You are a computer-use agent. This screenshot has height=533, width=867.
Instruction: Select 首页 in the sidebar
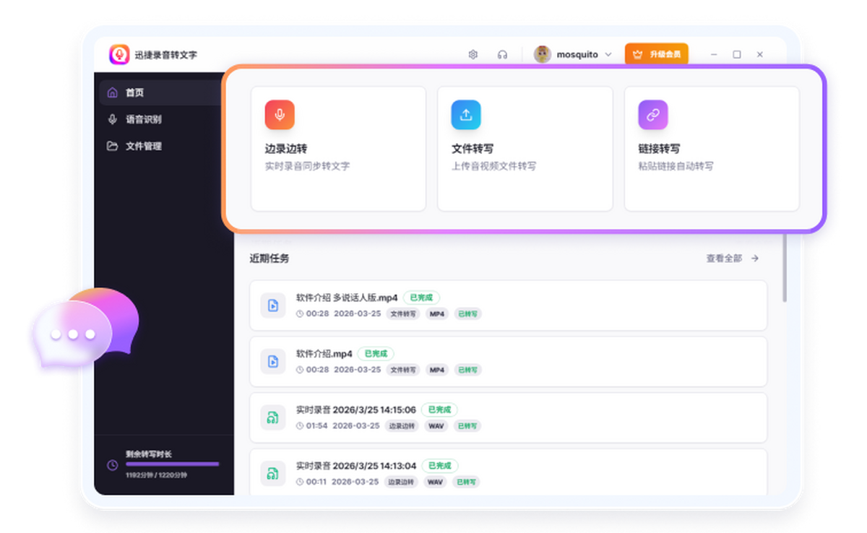coord(160,92)
